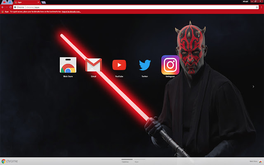This screenshot has height=165, width=264.
Task: Open the Chrome three-dot menu
Action: (x=262, y=7)
